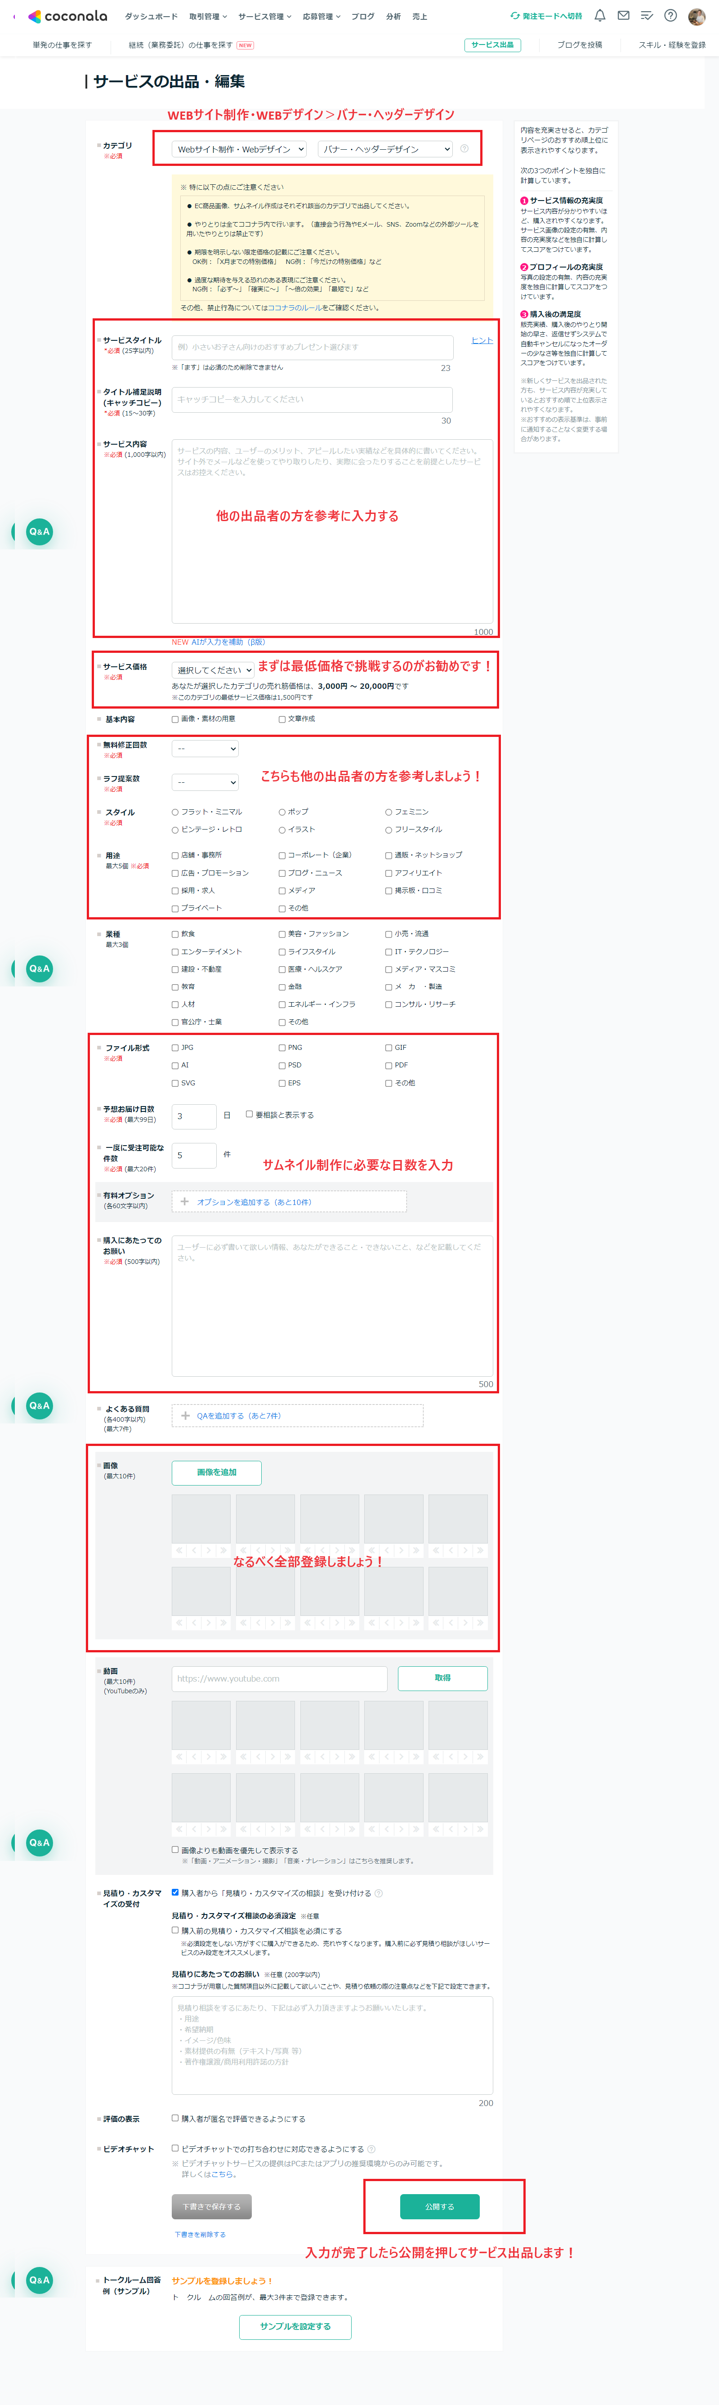The image size is (719, 2405).
Task: Click the サービスタイトル input field
Action: coord(312,346)
